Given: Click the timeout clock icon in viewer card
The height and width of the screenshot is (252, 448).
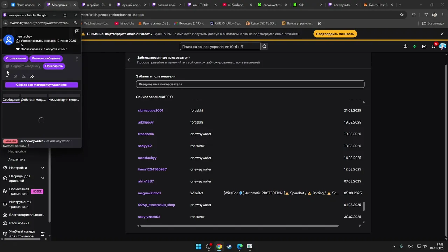Looking at the screenshot, I should 15,76.
